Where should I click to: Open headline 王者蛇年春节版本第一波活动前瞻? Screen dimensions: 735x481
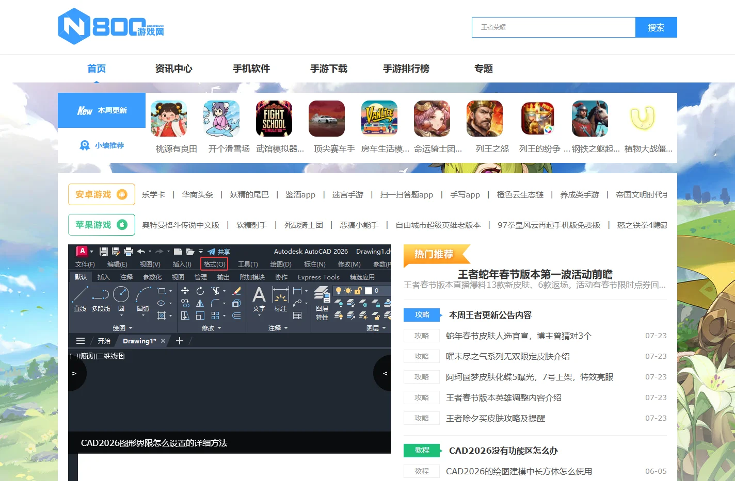coord(535,274)
